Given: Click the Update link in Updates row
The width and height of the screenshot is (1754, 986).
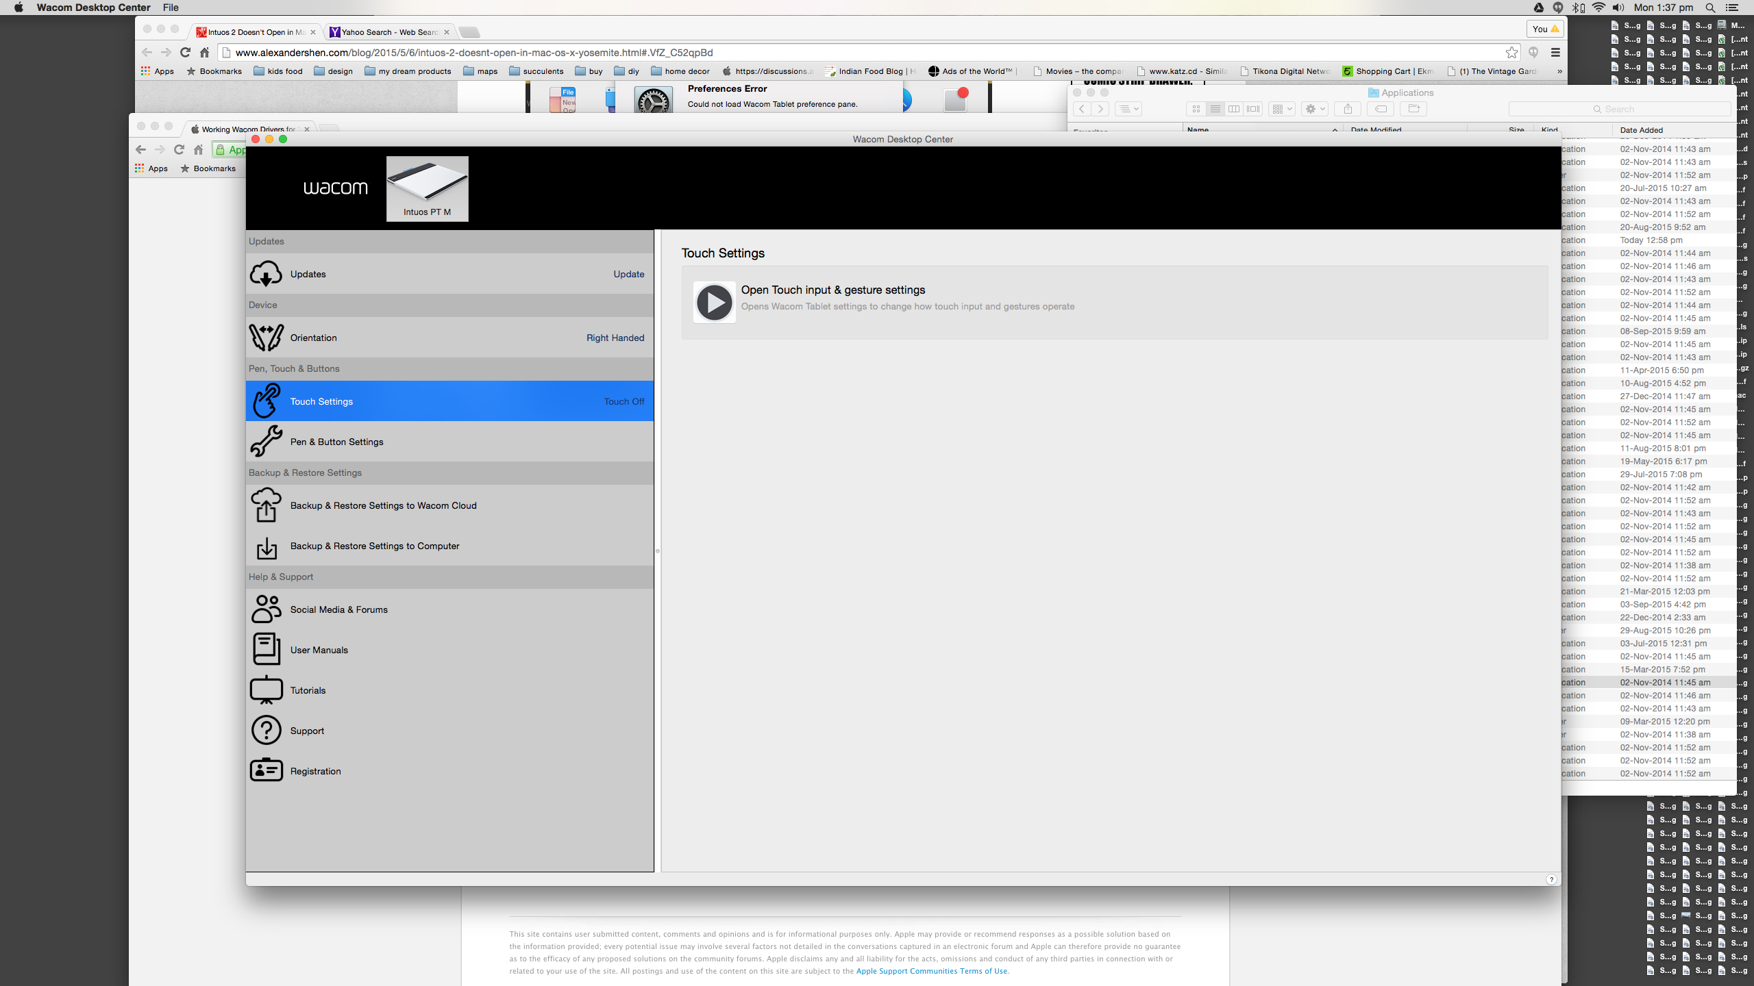Looking at the screenshot, I should point(628,275).
